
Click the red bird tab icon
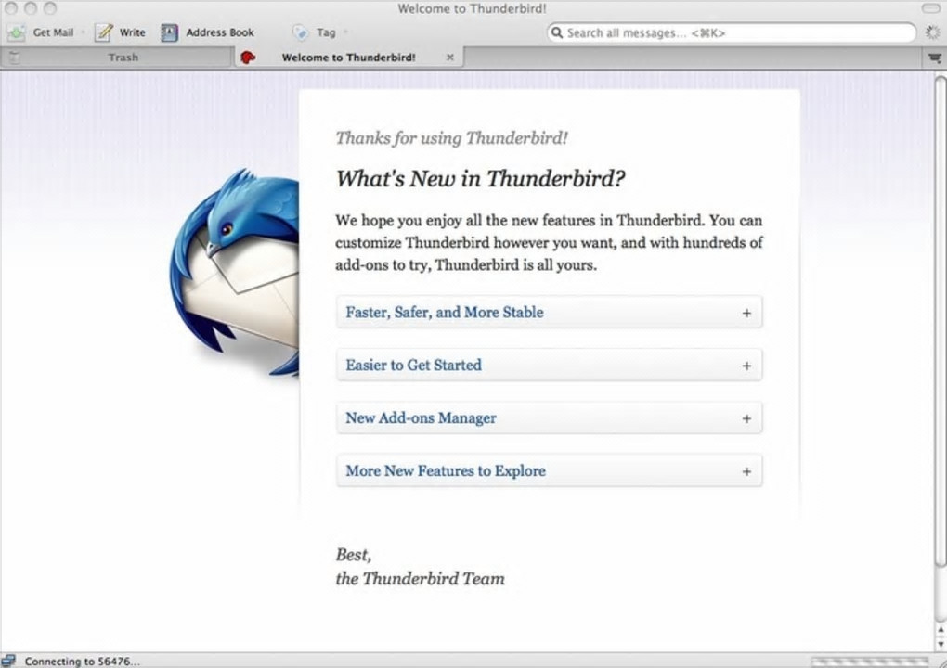(248, 58)
